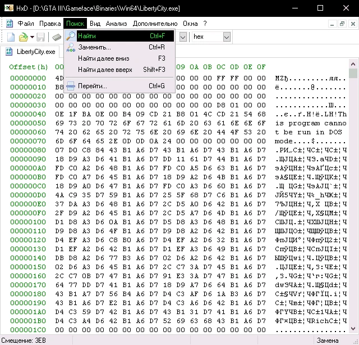
Task: Click the vertical scrollbar down arrow
Action: [353, 329]
